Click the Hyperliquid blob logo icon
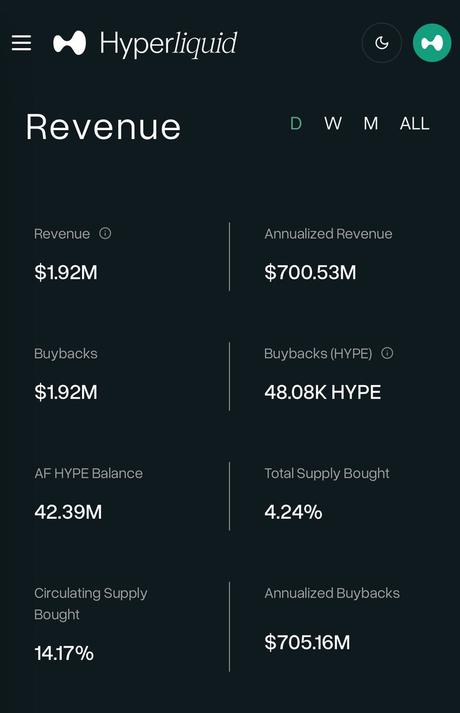 [x=70, y=43]
